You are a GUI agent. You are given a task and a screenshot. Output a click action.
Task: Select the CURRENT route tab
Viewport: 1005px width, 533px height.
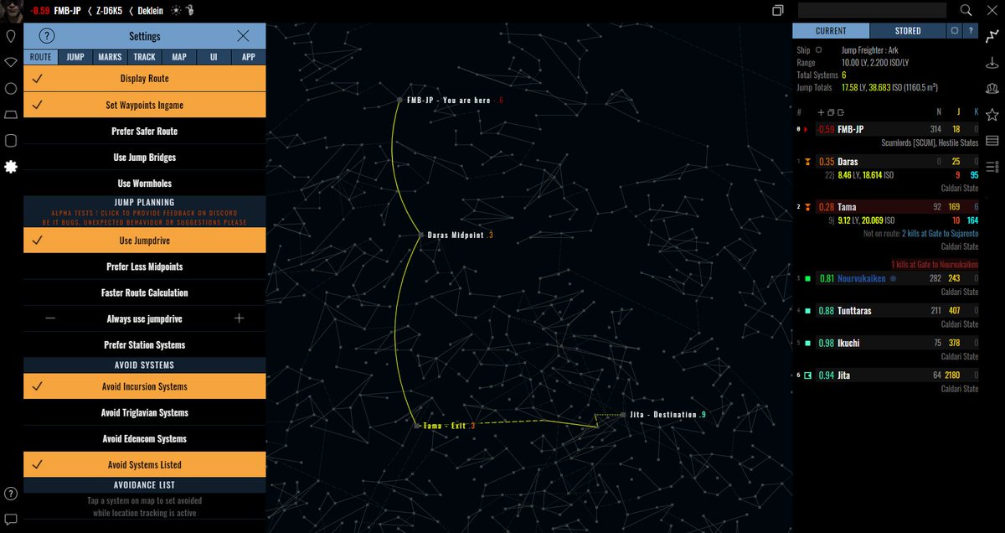831,31
